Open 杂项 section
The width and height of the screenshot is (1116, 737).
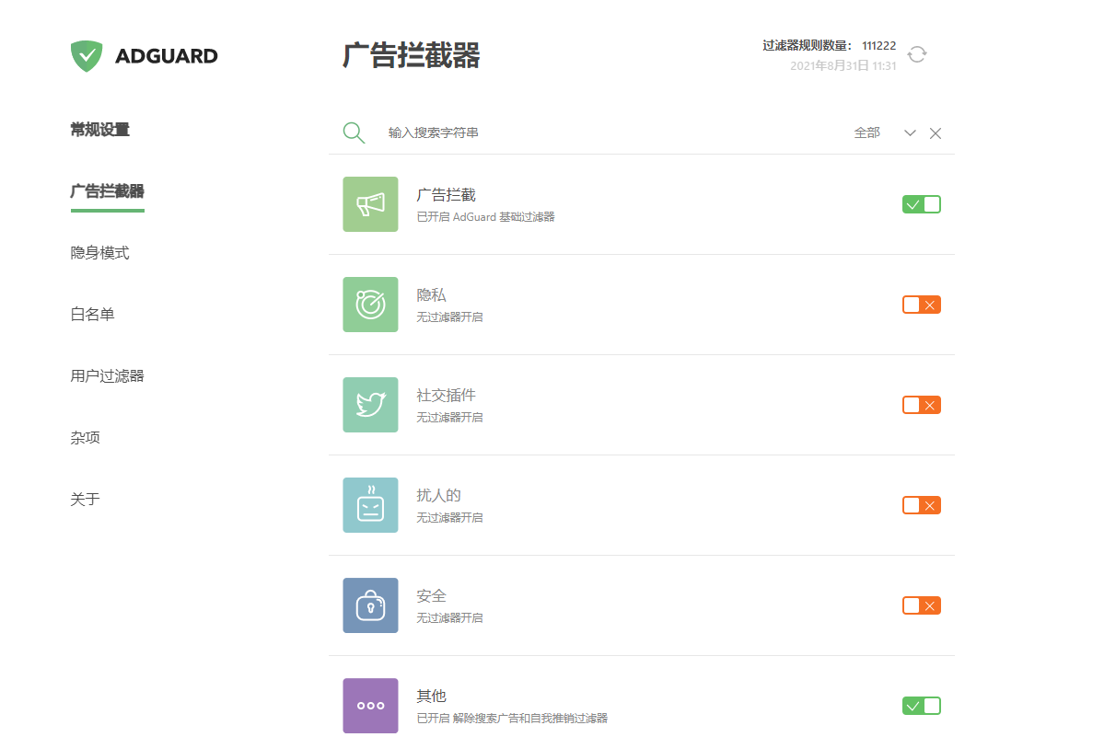click(x=86, y=438)
